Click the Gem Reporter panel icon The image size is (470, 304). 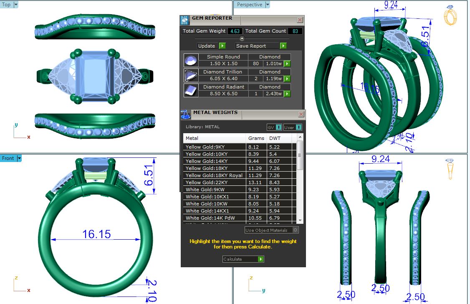tap(184, 20)
